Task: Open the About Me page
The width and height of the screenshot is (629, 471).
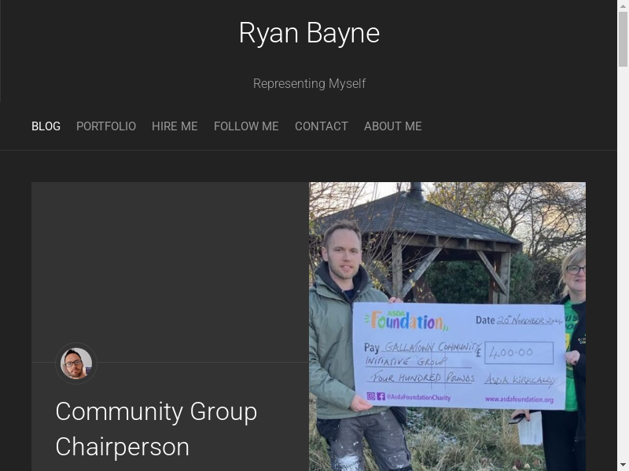Action: pyautogui.click(x=393, y=126)
